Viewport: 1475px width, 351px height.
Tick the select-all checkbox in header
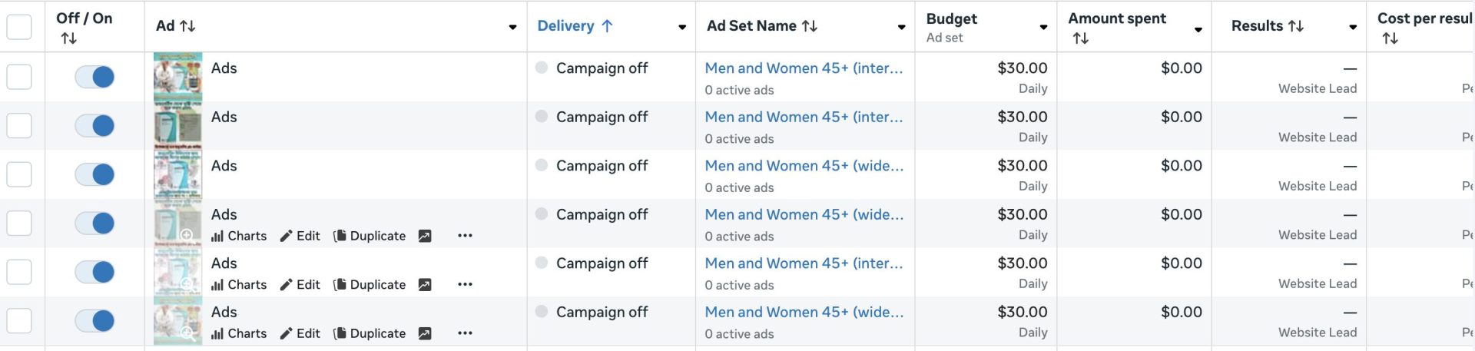click(x=19, y=27)
